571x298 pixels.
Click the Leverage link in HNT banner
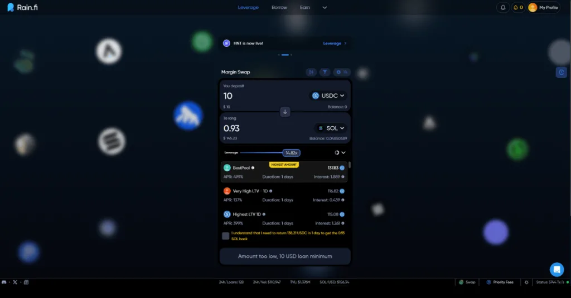point(335,43)
